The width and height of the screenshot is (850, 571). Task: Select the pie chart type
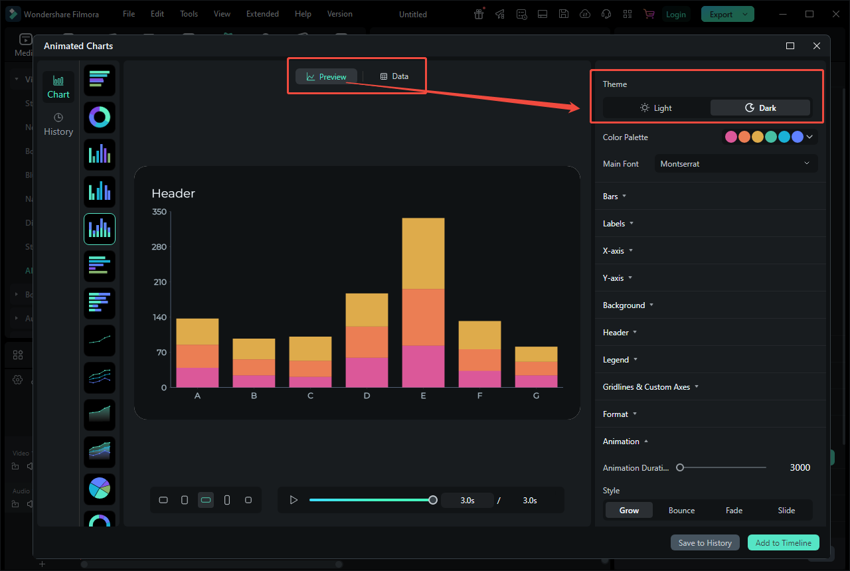(x=99, y=489)
